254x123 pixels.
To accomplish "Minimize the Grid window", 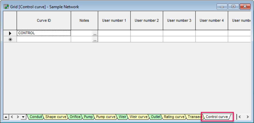I will [222, 7].
